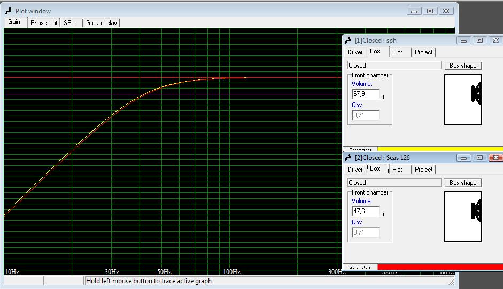Minimize the sph project window
Image resolution: width=503 pixels, height=289 pixels.
click(464, 41)
